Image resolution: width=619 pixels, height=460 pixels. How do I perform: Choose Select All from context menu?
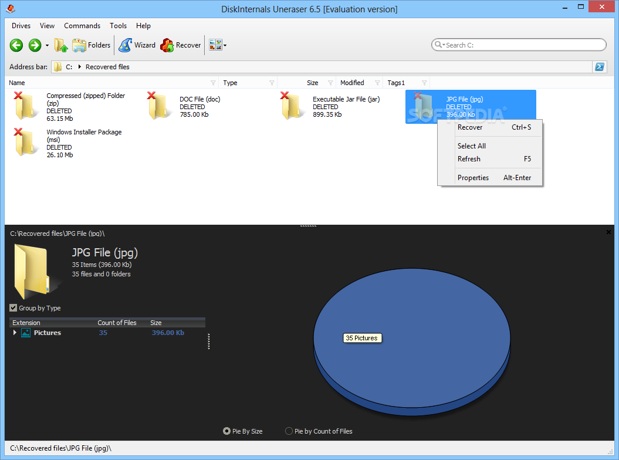point(490,146)
